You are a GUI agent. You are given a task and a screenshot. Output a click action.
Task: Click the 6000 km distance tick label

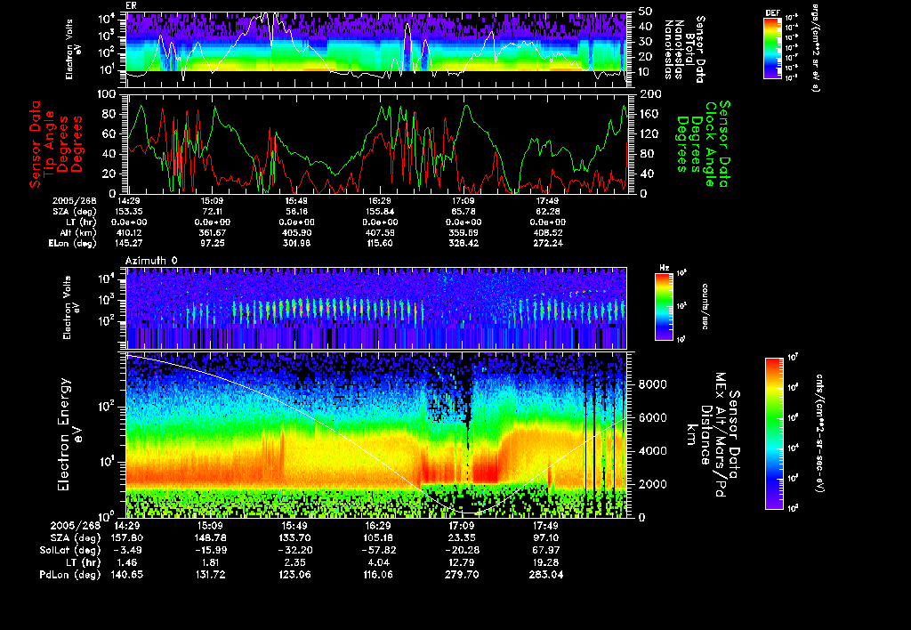point(652,418)
